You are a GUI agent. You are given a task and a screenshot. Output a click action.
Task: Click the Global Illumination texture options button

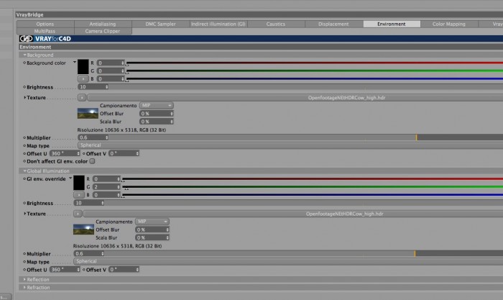point(78,214)
